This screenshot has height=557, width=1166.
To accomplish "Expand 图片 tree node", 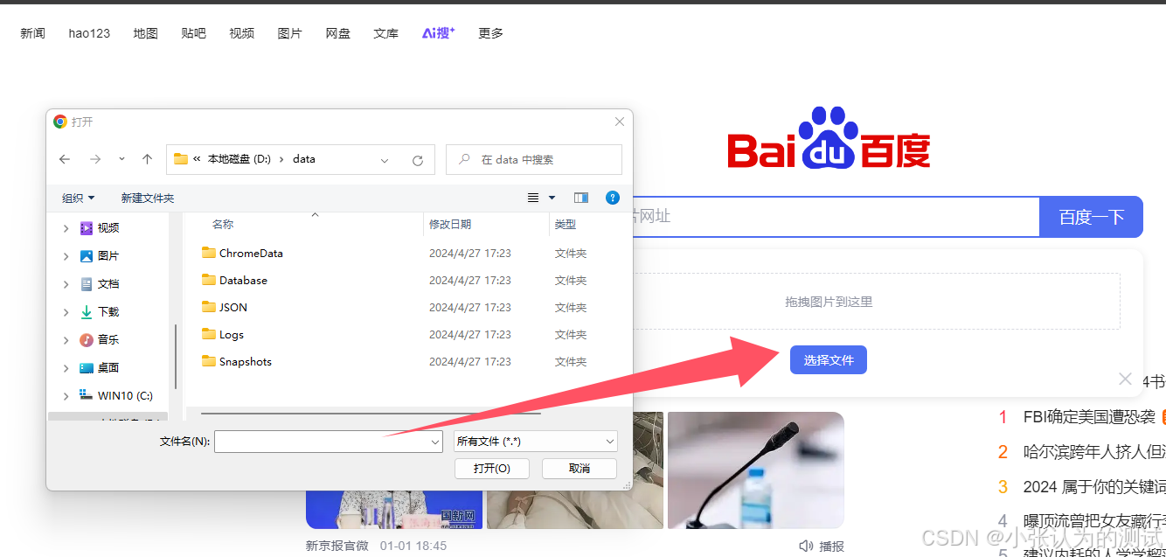I will pos(66,256).
